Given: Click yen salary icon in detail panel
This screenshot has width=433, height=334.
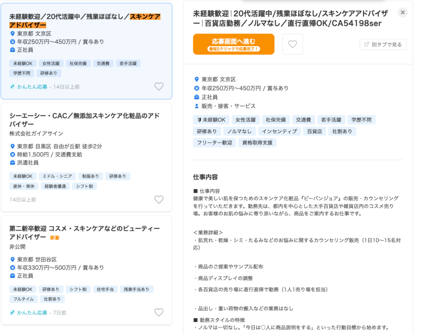Looking at the screenshot, I should [196, 88].
